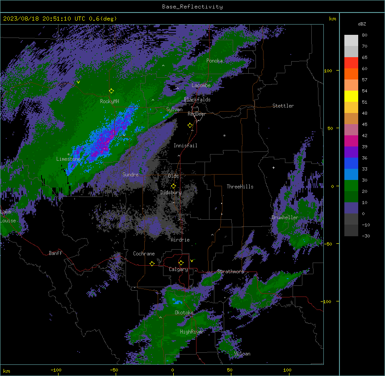This screenshot has height=376, width=385.
Task: Click the 100 tick on right vertical axis
Action: [x=328, y=71]
